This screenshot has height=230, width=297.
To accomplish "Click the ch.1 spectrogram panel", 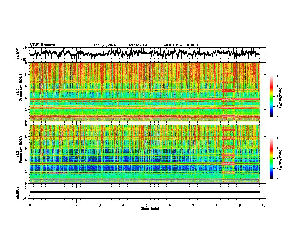I will [x=145, y=92].
